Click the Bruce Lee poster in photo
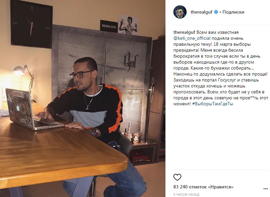The height and width of the screenshot is (197, 270). point(128,25)
